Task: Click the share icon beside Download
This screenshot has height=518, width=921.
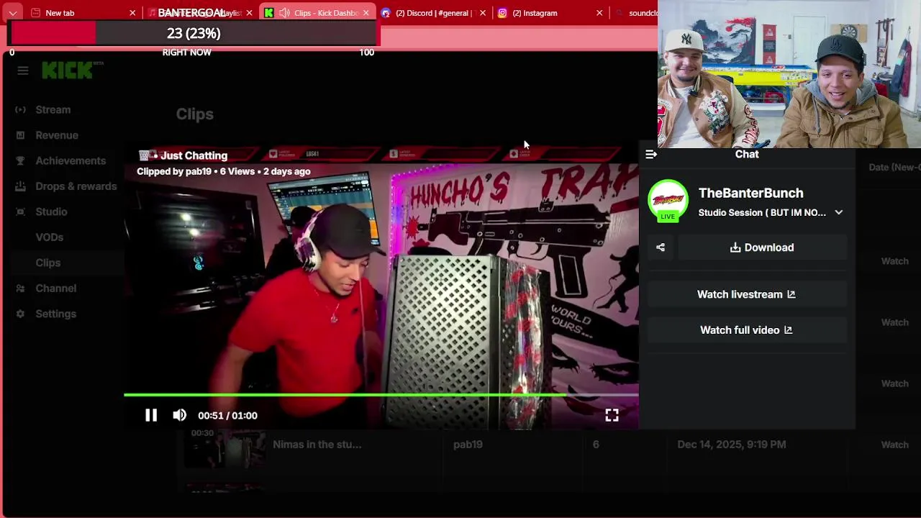Action: tap(661, 247)
